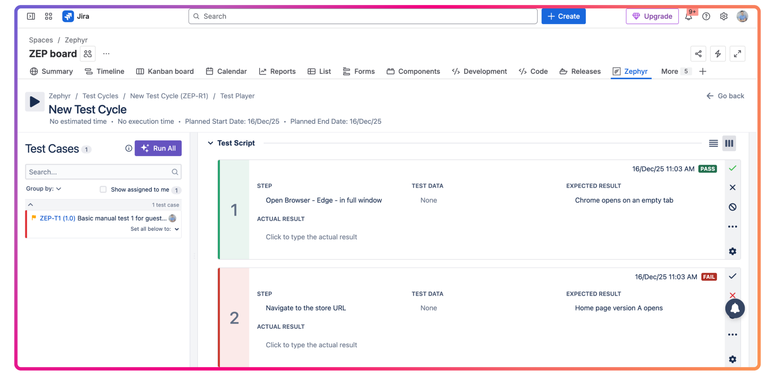Click the share icon on ZEP board
775x379 pixels.
tap(698, 54)
